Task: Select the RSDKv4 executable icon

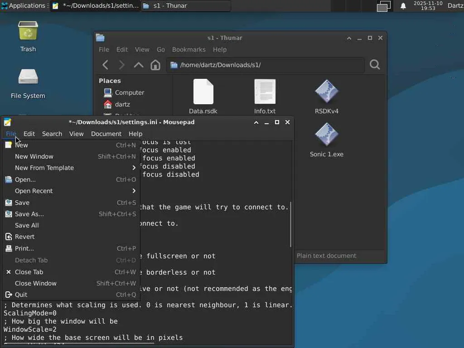Action: click(x=326, y=97)
